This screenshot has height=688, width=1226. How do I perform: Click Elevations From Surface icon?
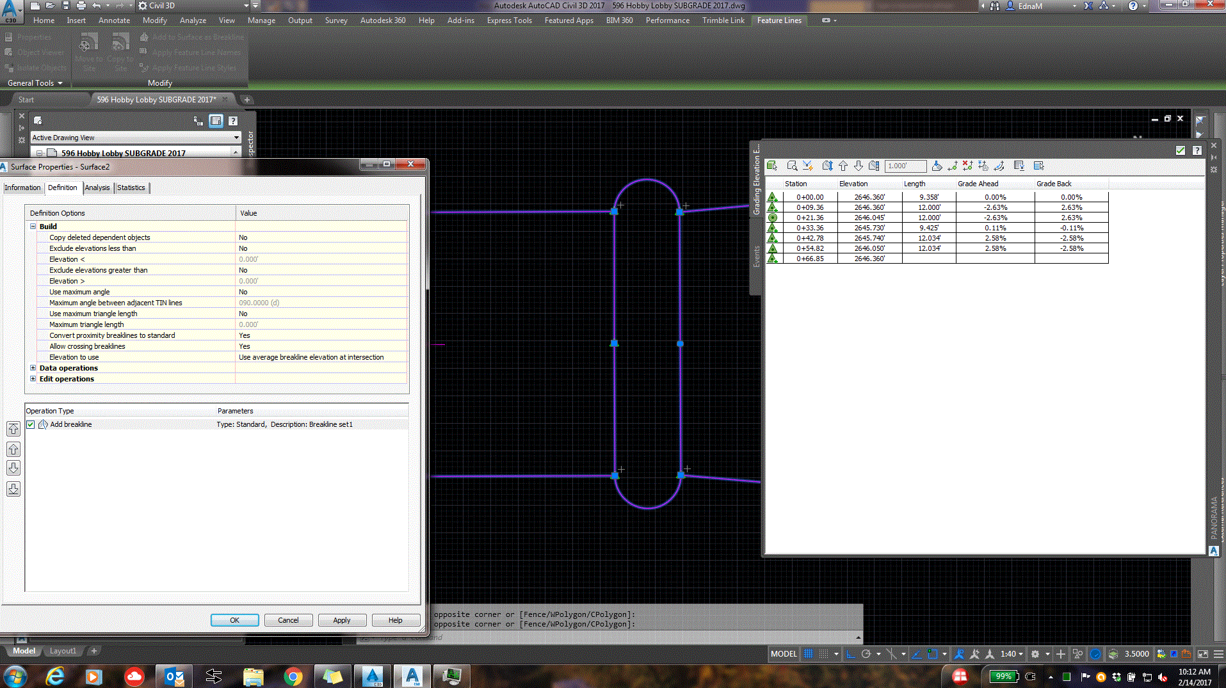click(983, 166)
